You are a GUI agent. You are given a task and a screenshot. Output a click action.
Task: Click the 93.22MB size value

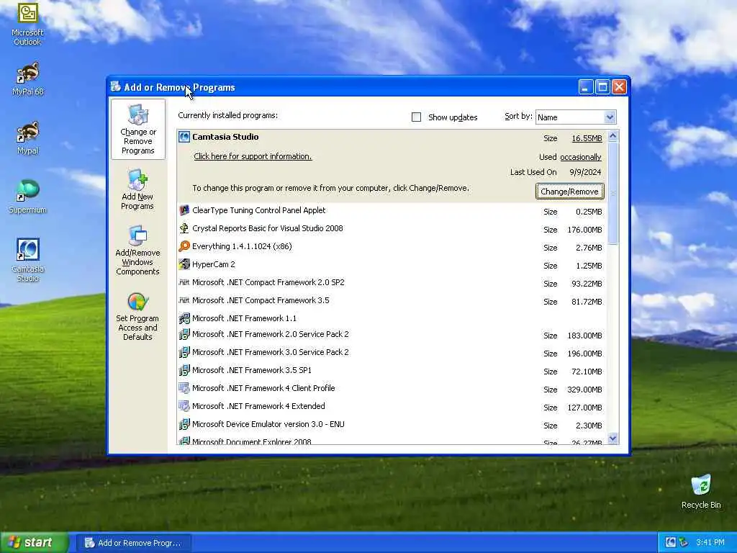click(x=587, y=284)
